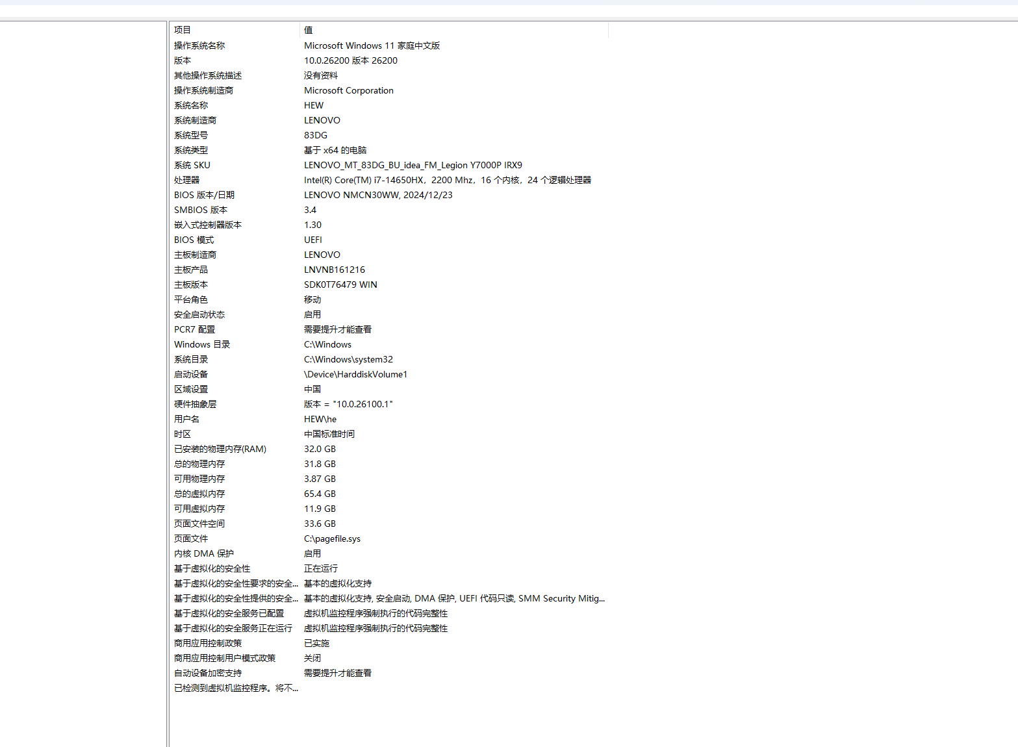
Task: Select the 移动 platform role value
Action: 312,299
